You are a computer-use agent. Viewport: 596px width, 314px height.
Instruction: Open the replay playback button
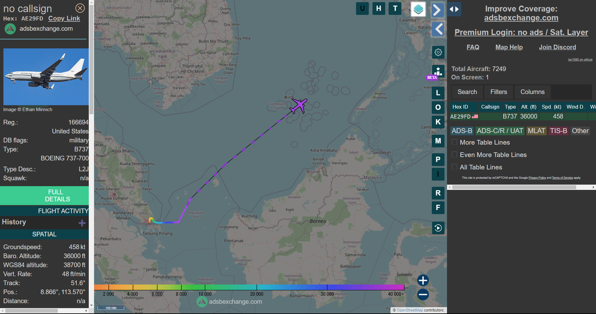point(438,228)
